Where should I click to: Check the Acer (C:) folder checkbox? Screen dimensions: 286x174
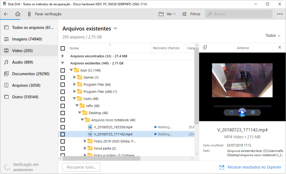63,70
